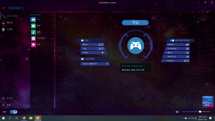Open the Windows notification center
The height and width of the screenshot is (121, 215).
(210, 118)
